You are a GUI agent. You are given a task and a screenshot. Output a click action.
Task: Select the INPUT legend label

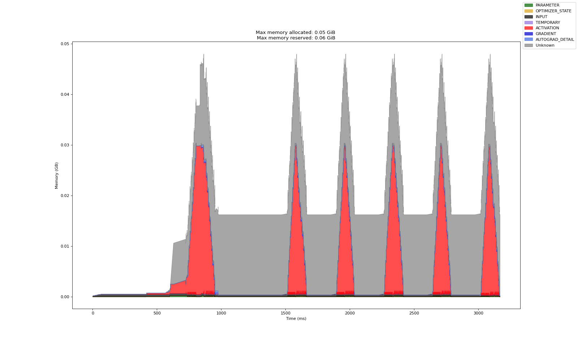point(542,17)
